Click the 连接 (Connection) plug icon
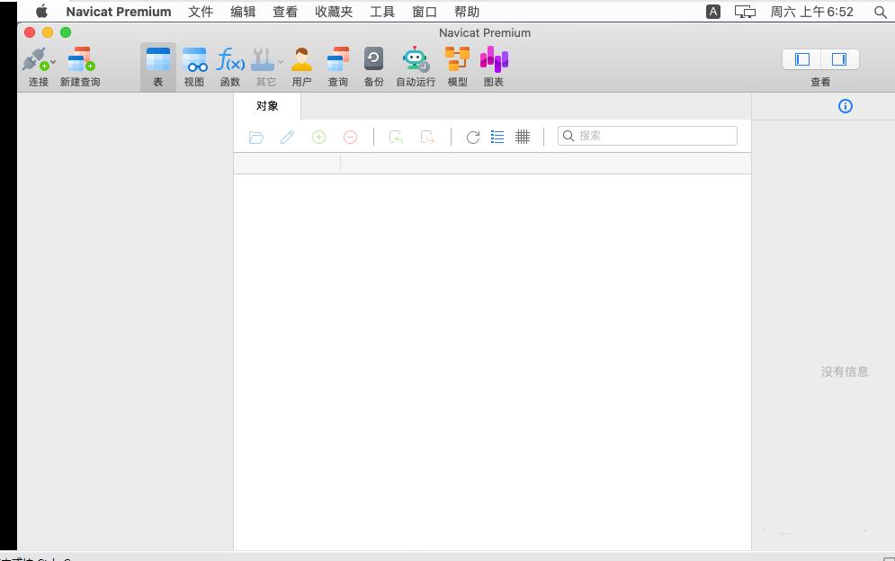This screenshot has height=561, width=895. point(34,61)
